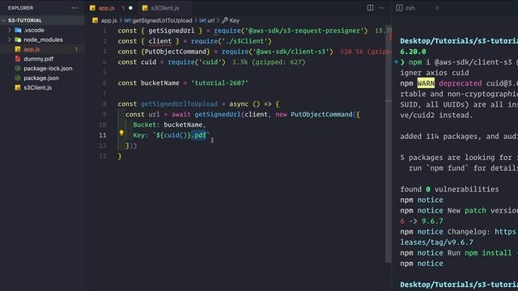
Task: Click the package.json file icon
Action: 18,78
